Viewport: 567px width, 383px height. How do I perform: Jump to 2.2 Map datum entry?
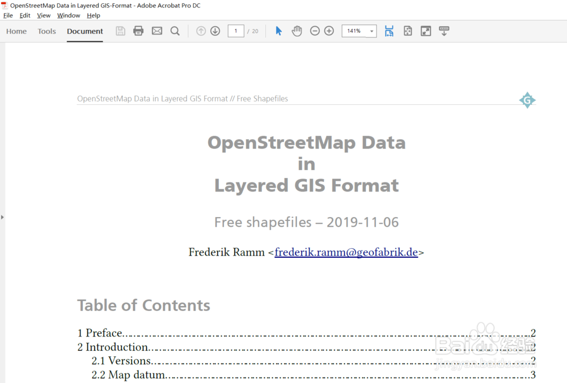pos(313,375)
